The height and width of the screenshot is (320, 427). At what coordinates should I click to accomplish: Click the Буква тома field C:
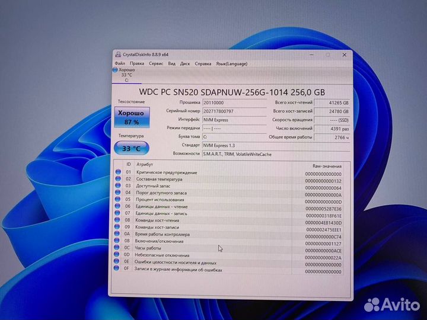coord(234,137)
